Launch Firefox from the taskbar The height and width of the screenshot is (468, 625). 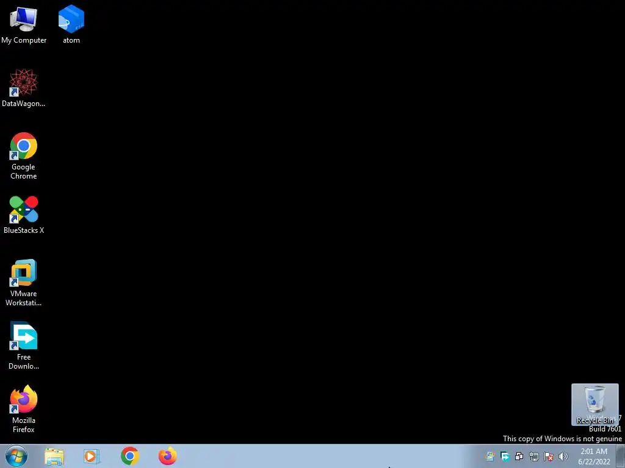168,456
